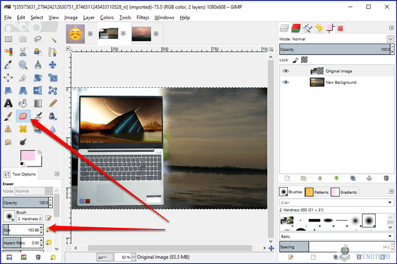397x264 pixels.
Task: Select the Text tool
Action: tap(8, 103)
